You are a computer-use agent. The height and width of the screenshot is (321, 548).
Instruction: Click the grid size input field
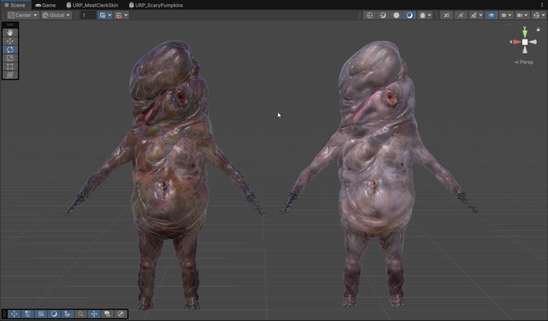tap(88, 15)
